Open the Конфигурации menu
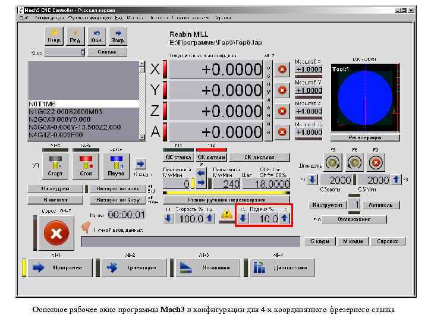 point(49,18)
